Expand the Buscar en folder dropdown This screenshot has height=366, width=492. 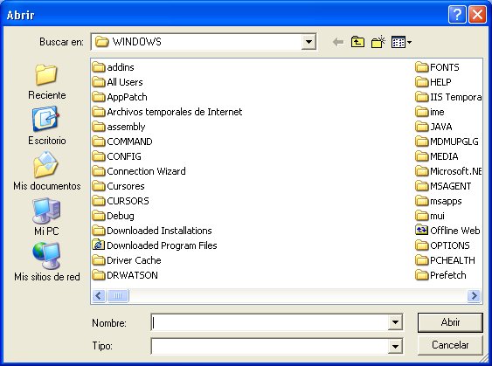point(308,42)
